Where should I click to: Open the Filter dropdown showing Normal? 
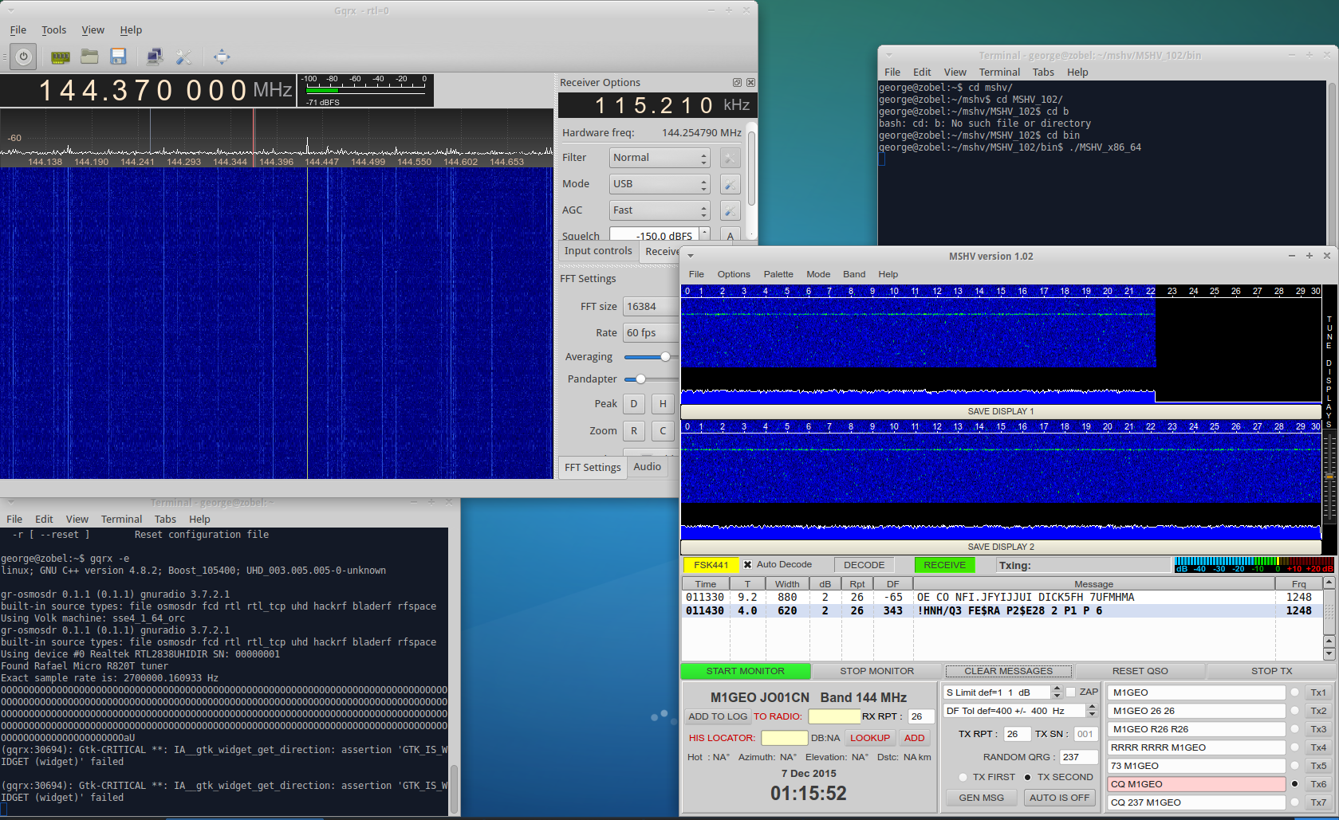(660, 158)
